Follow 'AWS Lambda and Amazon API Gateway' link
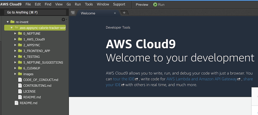 point(202,79)
